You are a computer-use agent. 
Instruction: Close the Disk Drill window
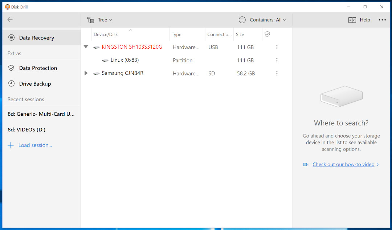click(382, 7)
